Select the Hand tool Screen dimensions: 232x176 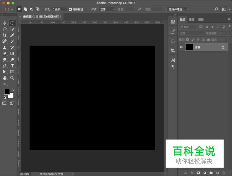click(x=5, y=78)
